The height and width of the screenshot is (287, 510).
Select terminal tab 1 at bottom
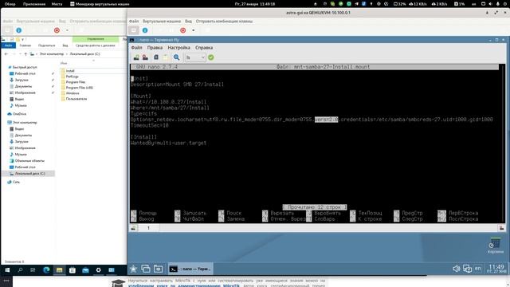pyautogui.click(x=149, y=228)
